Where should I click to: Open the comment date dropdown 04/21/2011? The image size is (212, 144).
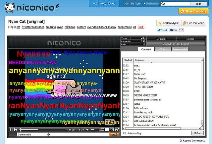[176, 44]
